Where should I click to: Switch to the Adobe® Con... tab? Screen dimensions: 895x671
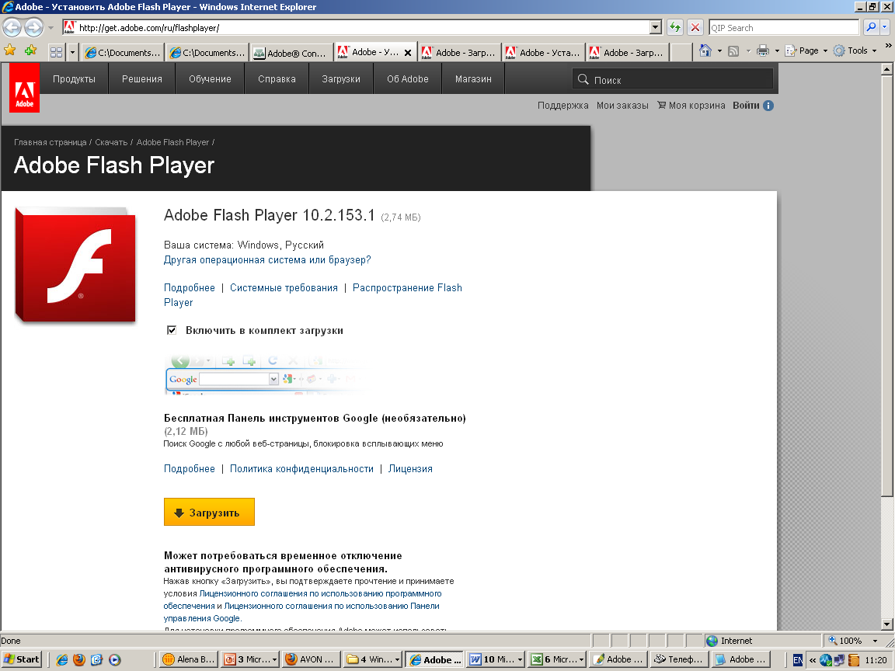291,53
